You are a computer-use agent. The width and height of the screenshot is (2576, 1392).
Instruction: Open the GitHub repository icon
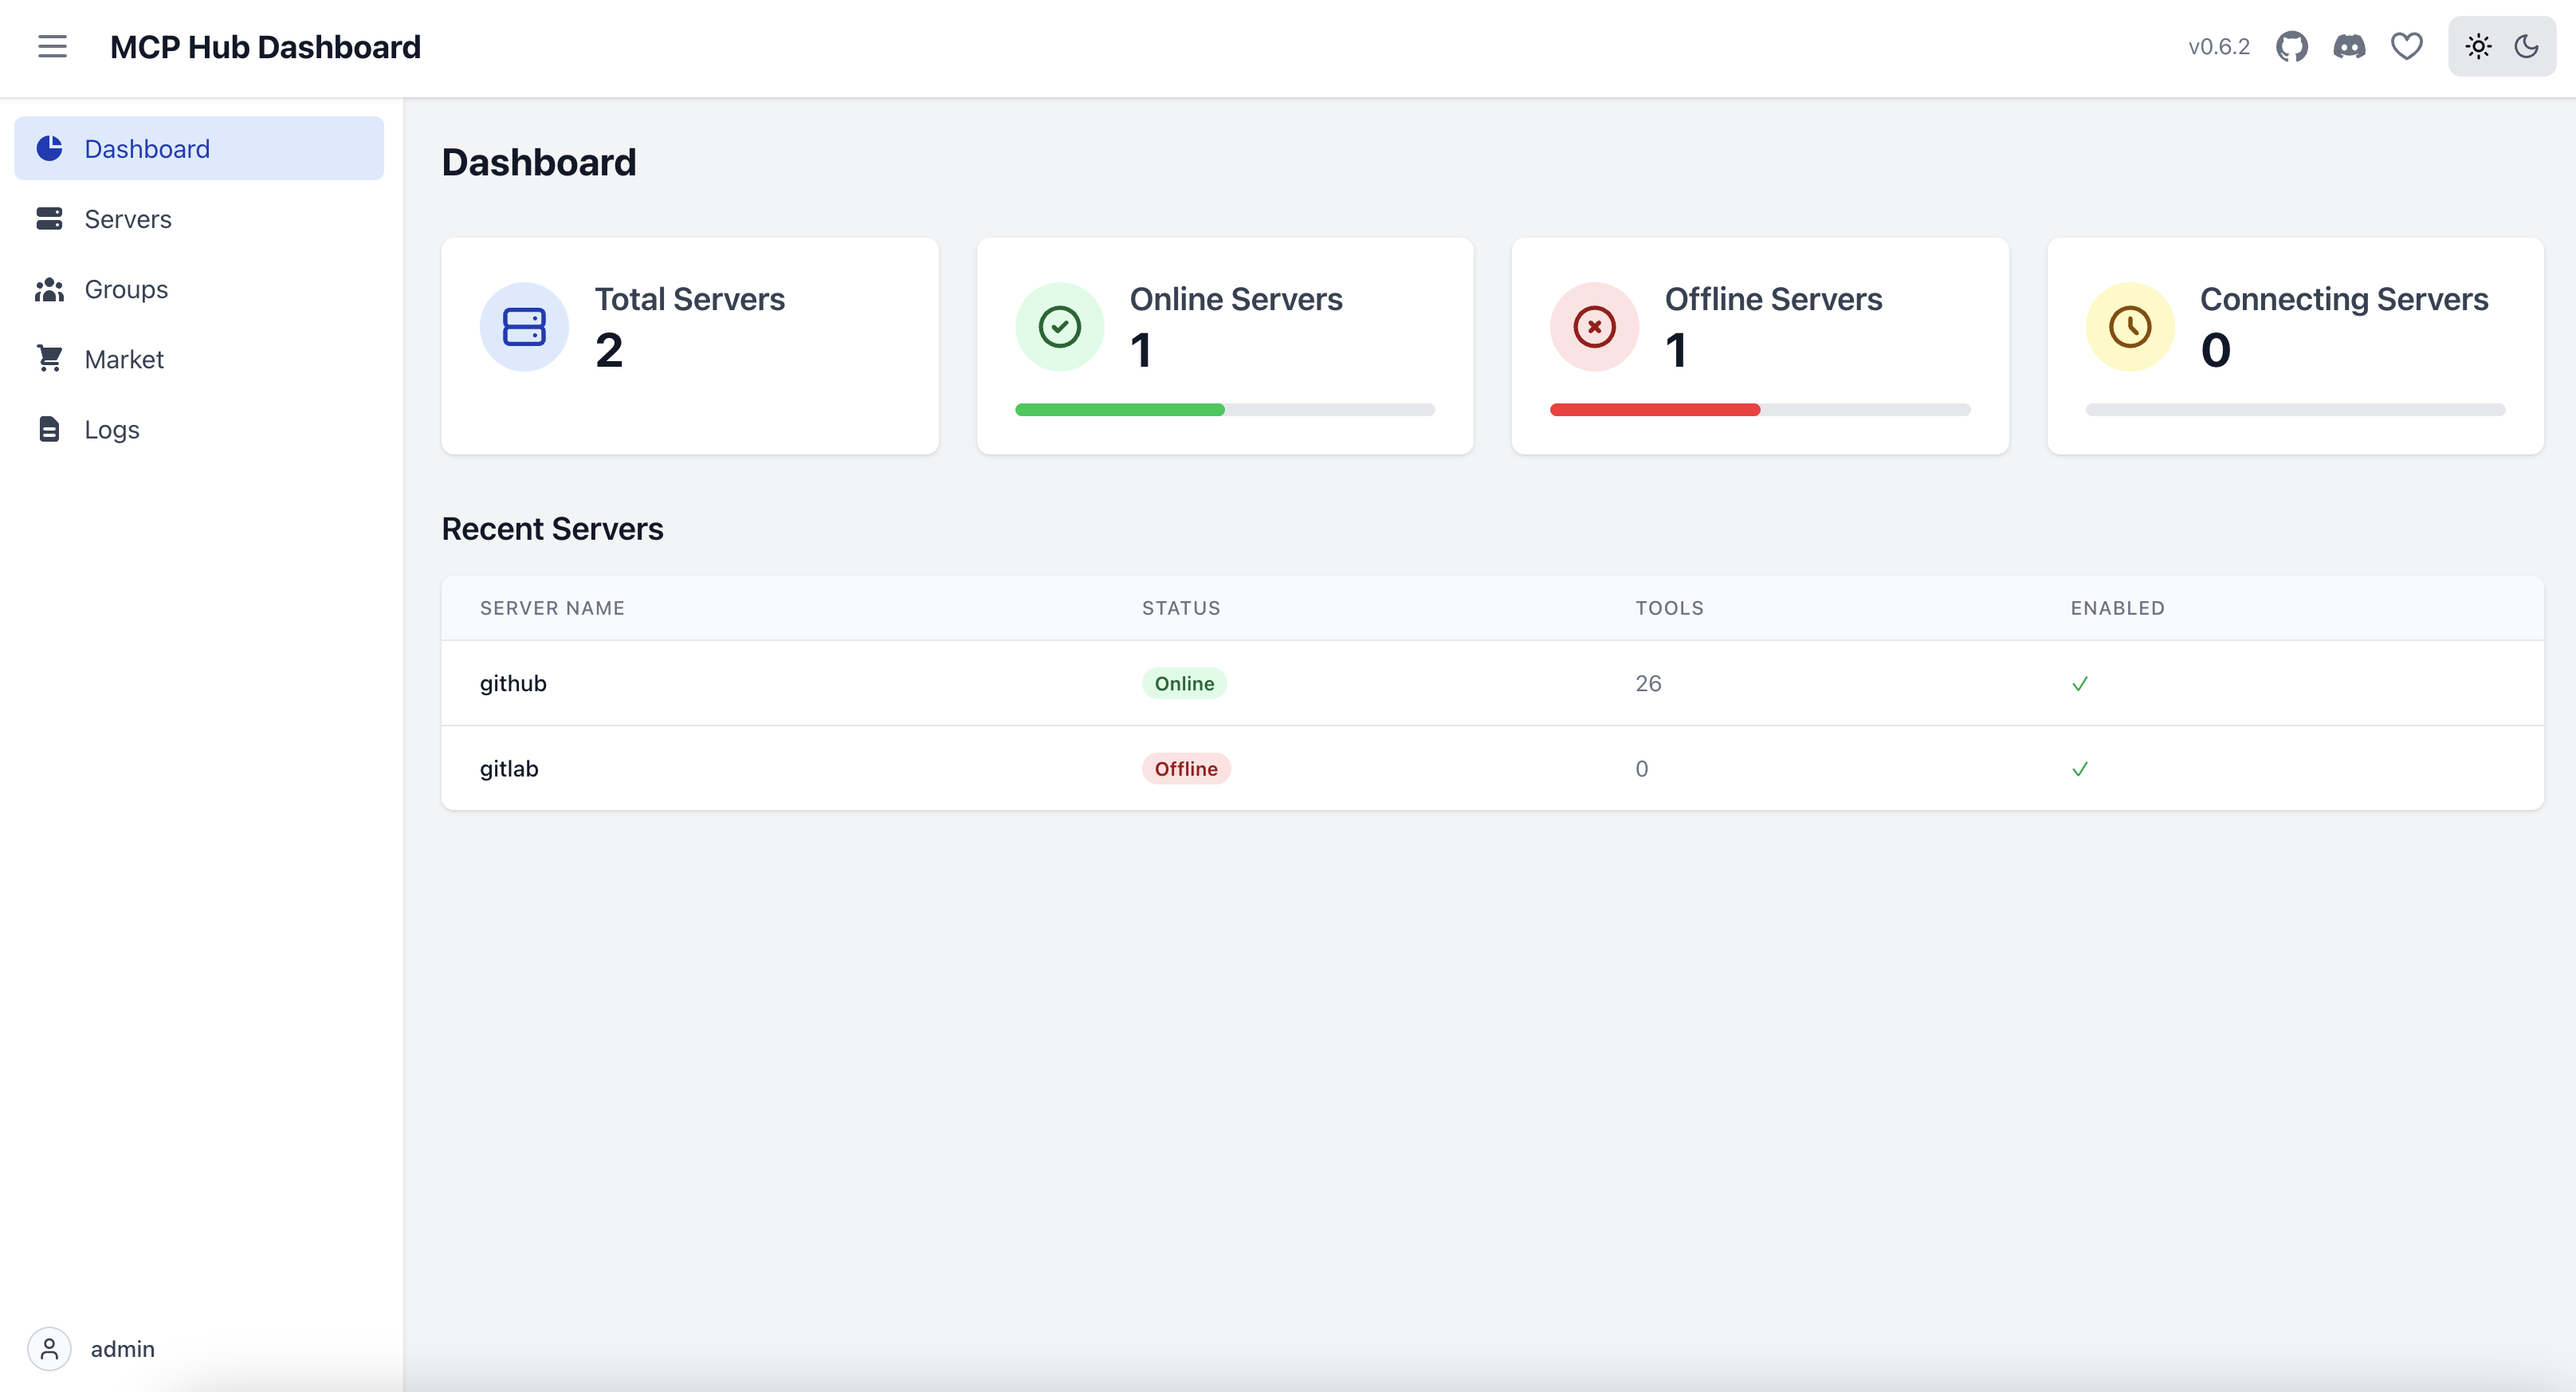(x=2291, y=46)
